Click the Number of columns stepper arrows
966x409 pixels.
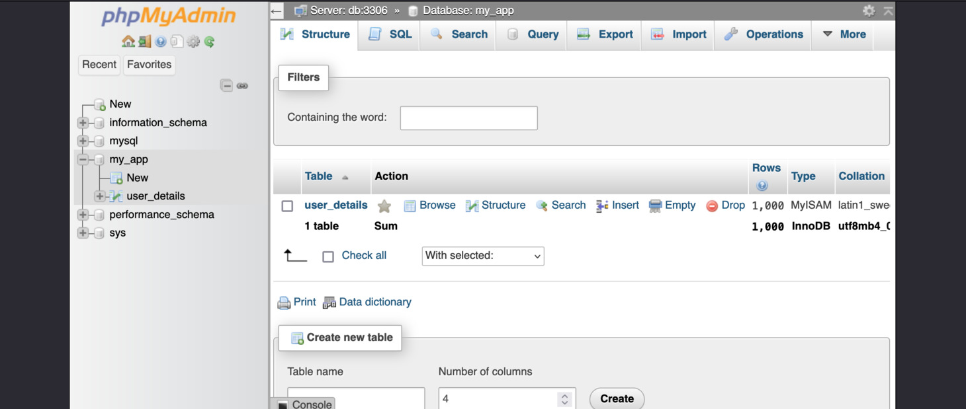click(564, 399)
